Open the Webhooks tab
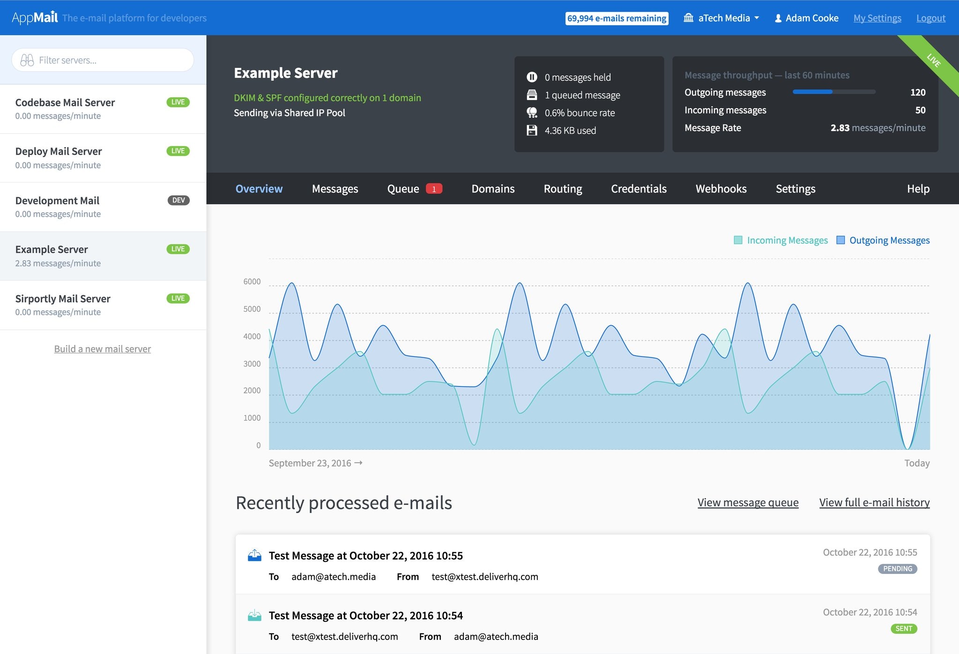The height and width of the screenshot is (654, 959). 721,189
